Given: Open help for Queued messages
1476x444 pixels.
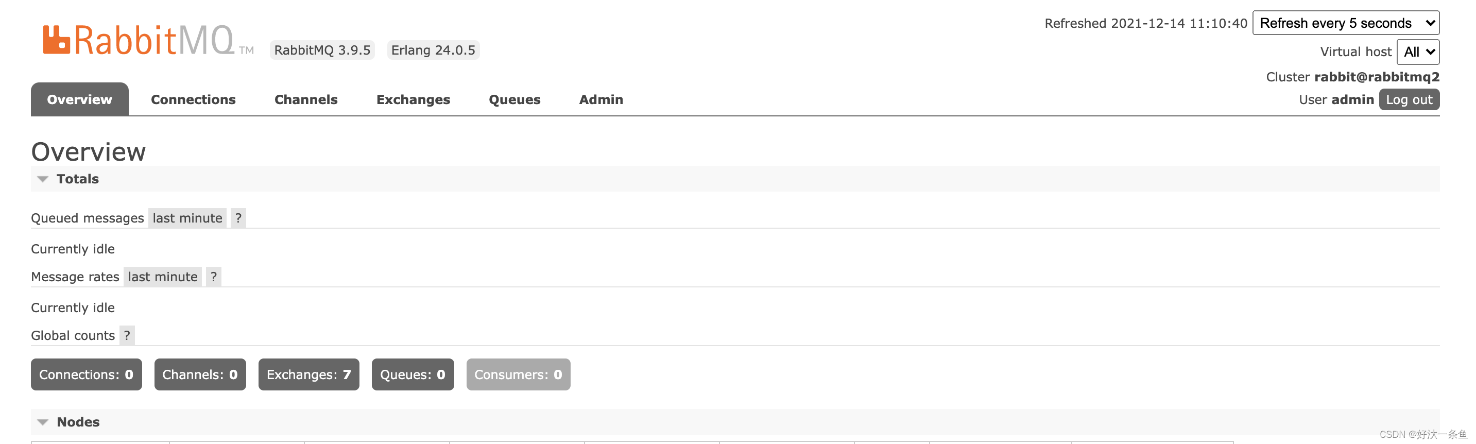Looking at the screenshot, I should (238, 218).
